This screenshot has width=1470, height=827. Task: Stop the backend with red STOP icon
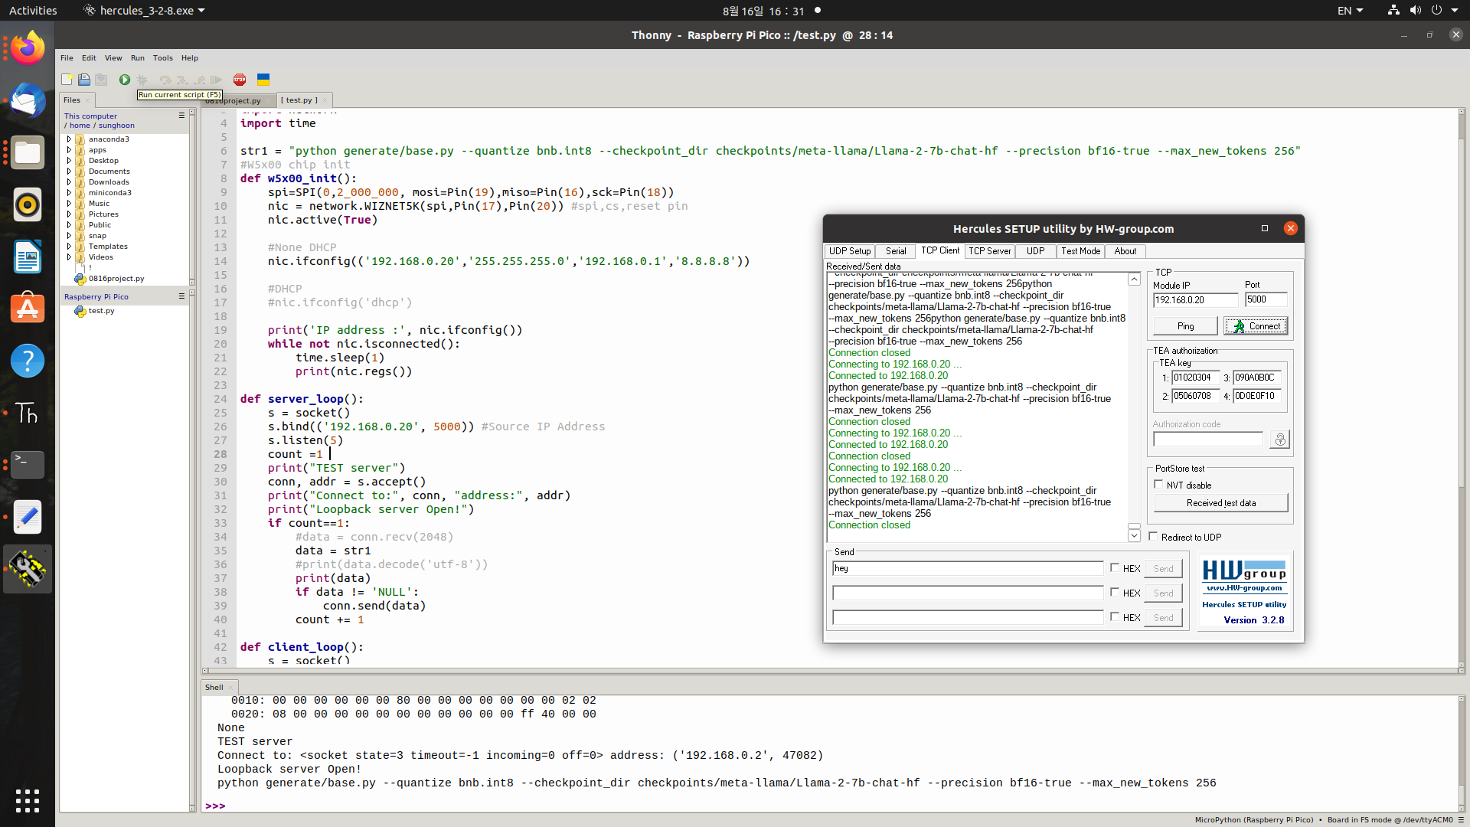tap(240, 80)
